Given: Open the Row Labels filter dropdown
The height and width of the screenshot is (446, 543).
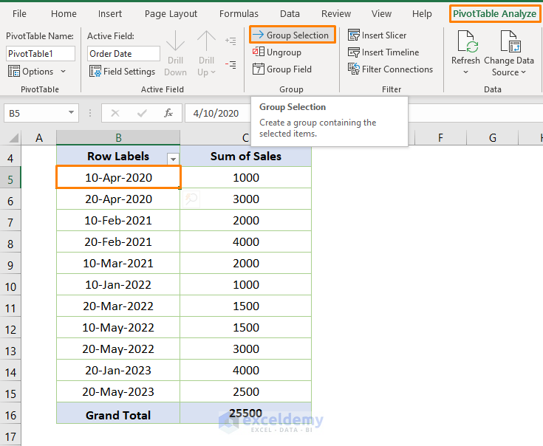Looking at the screenshot, I should (173, 158).
